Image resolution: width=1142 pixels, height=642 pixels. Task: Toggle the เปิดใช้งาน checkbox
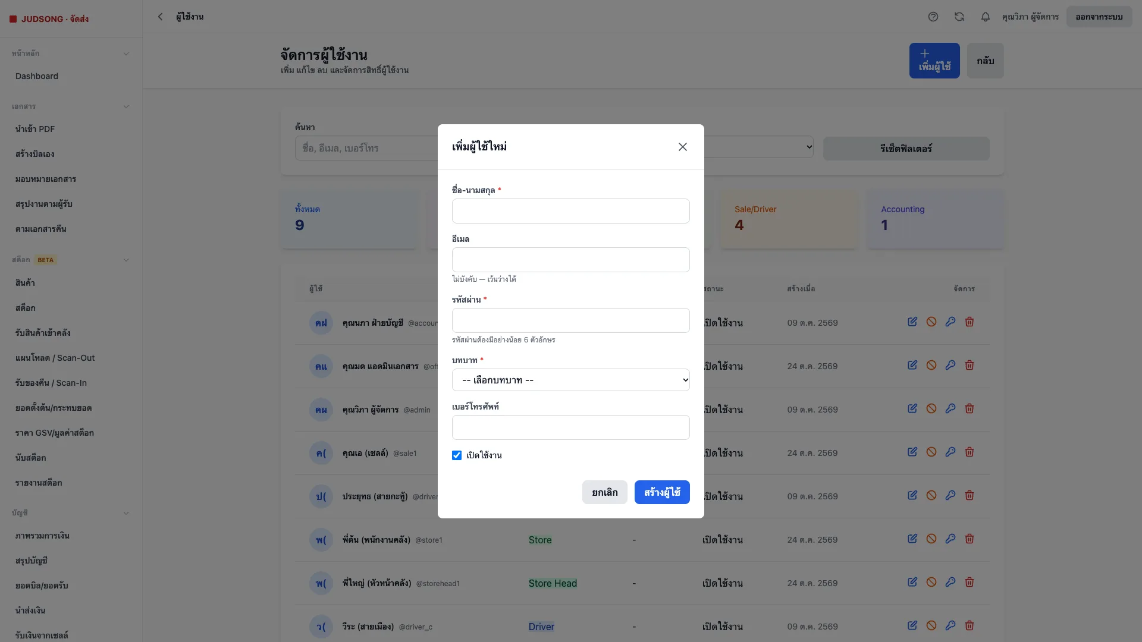coord(456,455)
